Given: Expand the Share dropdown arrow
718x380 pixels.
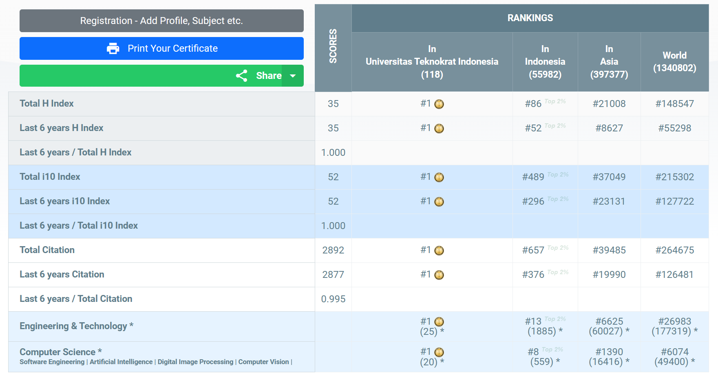Looking at the screenshot, I should 293,76.
